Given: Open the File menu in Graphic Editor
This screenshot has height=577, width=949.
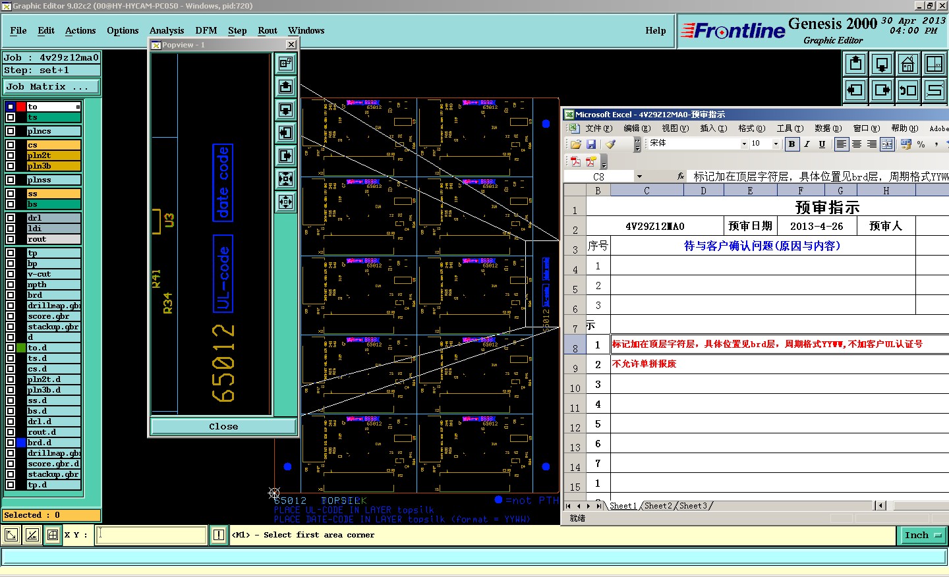Looking at the screenshot, I should pyautogui.click(x=18, y=30).
